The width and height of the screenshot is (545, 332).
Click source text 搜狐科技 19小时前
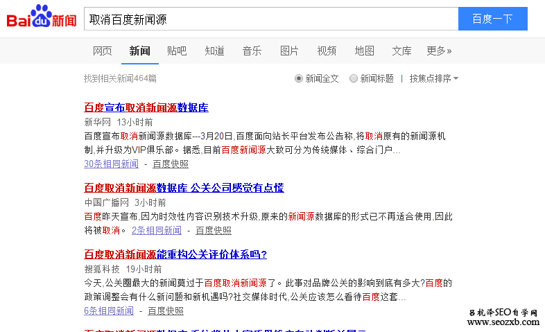tap(123, 269)
